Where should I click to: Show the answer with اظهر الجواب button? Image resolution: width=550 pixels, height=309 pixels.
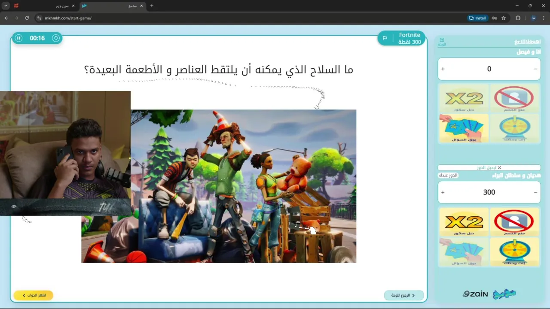click(x=33, y=295)
